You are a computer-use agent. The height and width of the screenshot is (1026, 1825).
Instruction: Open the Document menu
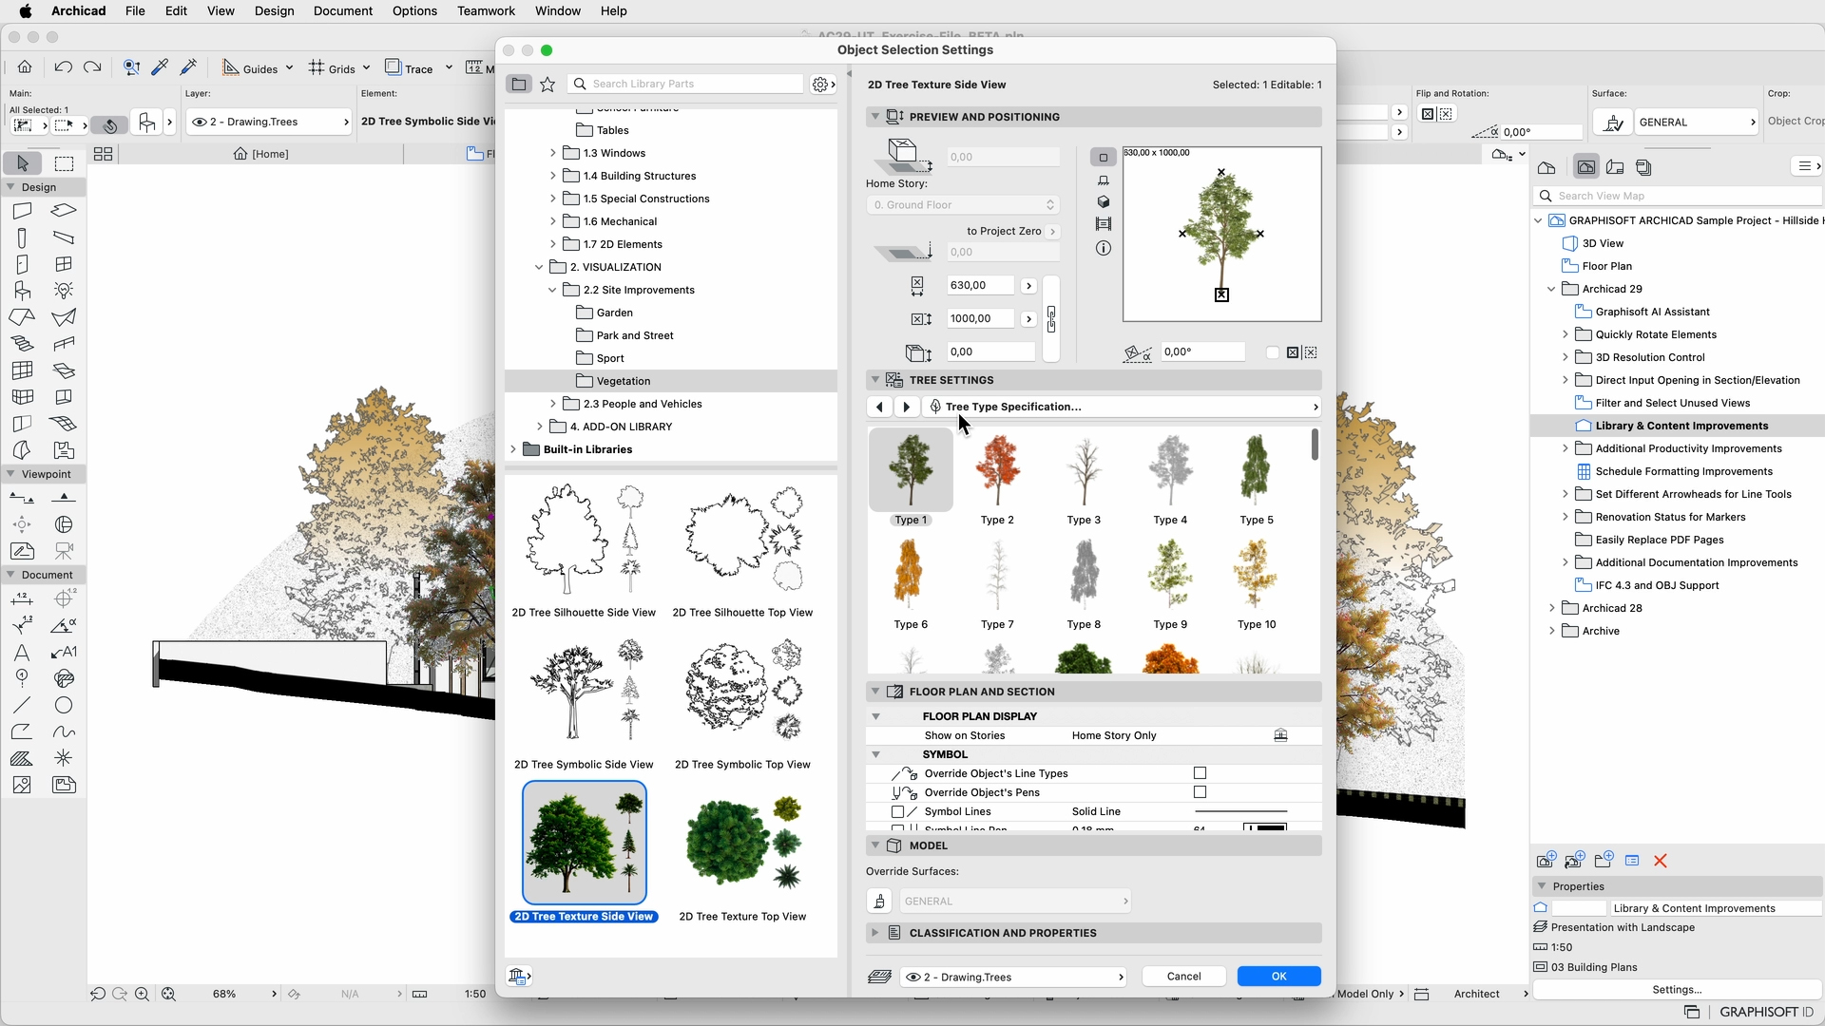click(342, 11)
